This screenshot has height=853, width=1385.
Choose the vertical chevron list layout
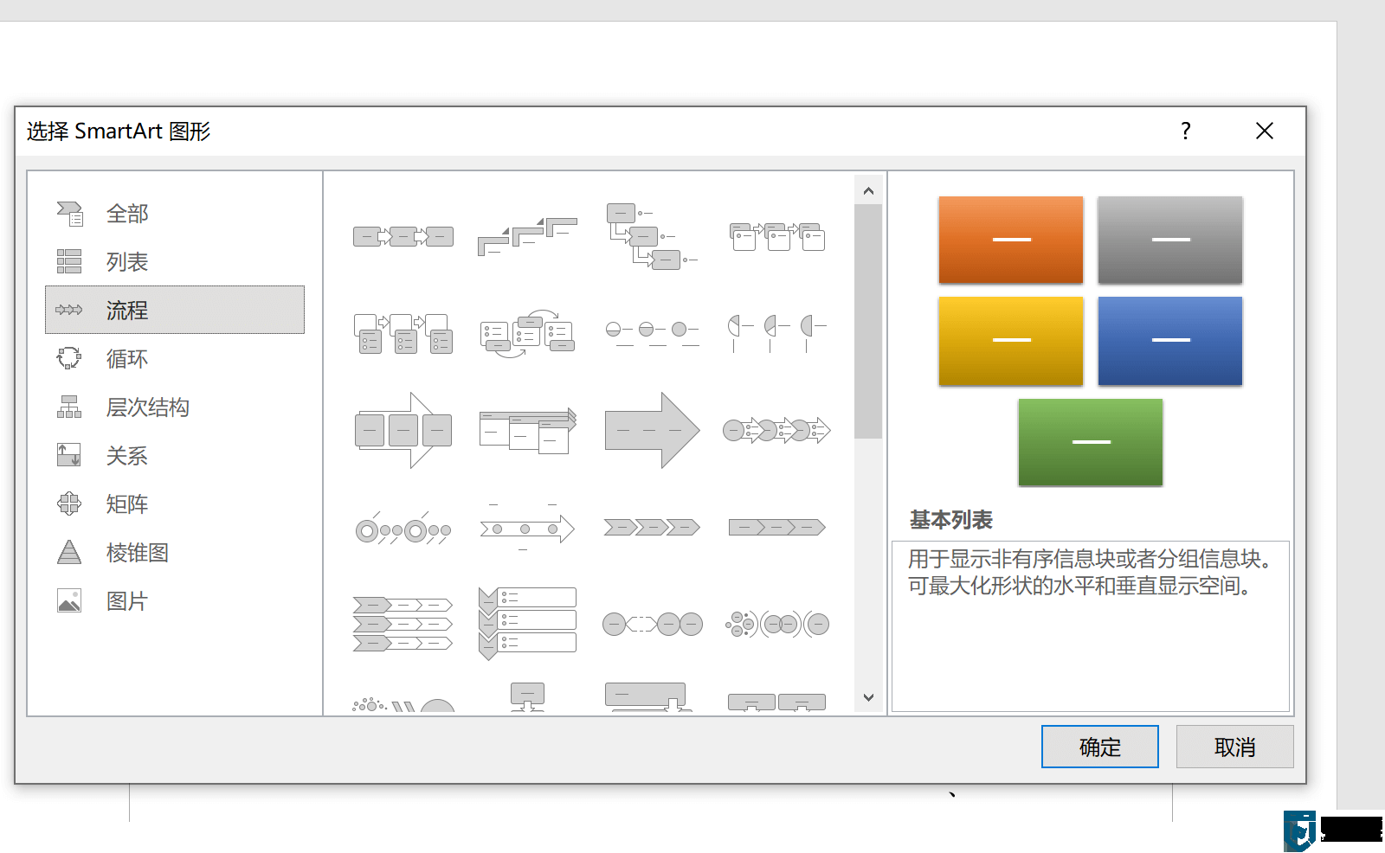point(527,624)
